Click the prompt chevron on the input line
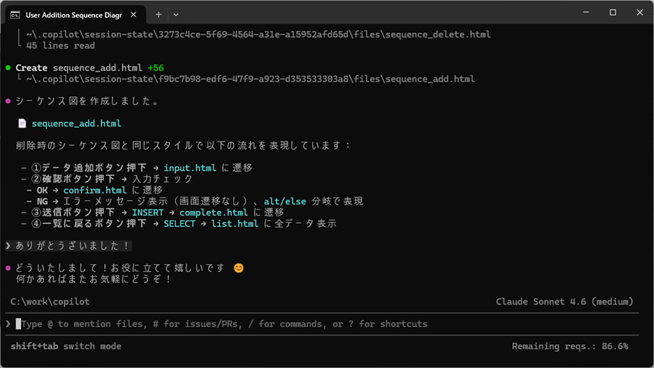The image size is (654, 368). click(7, 323)
